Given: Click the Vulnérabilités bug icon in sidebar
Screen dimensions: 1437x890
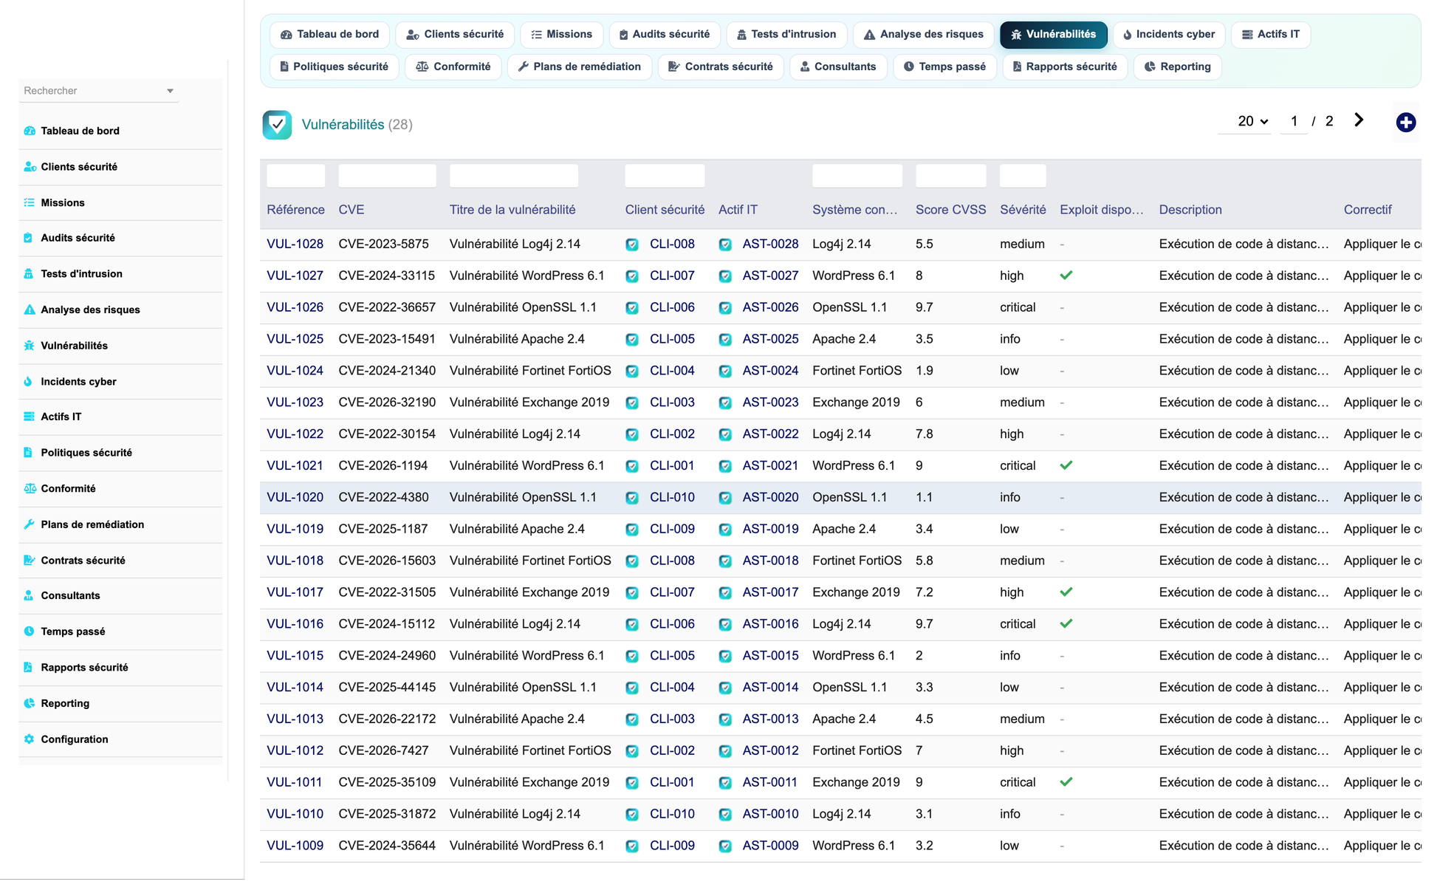Looking at the screenshot, I should (x=30, y=346).
